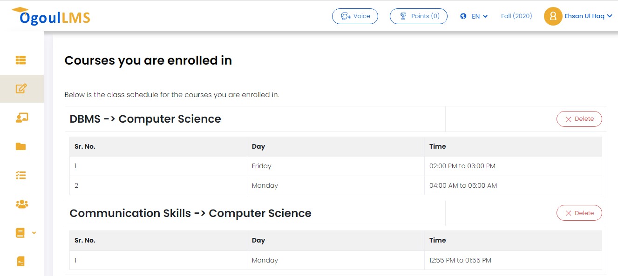This screenshot has width=618, height=276.
Task: Open the Points (0) button
Action: [418, 16]
